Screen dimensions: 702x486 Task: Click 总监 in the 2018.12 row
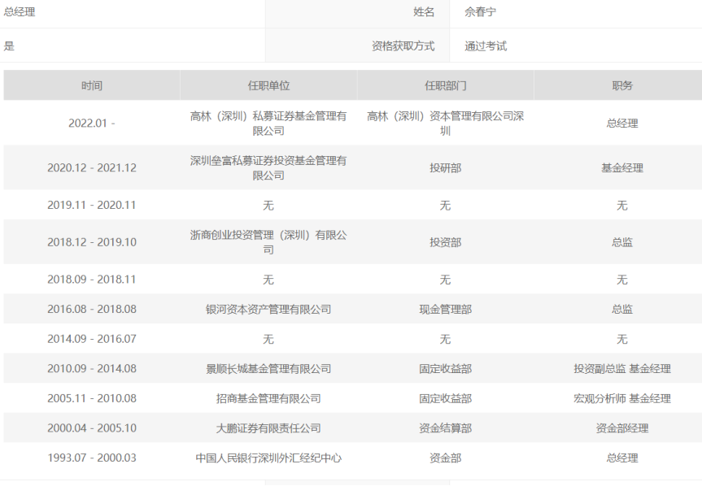pyautogui.click(x=622, y=242)
